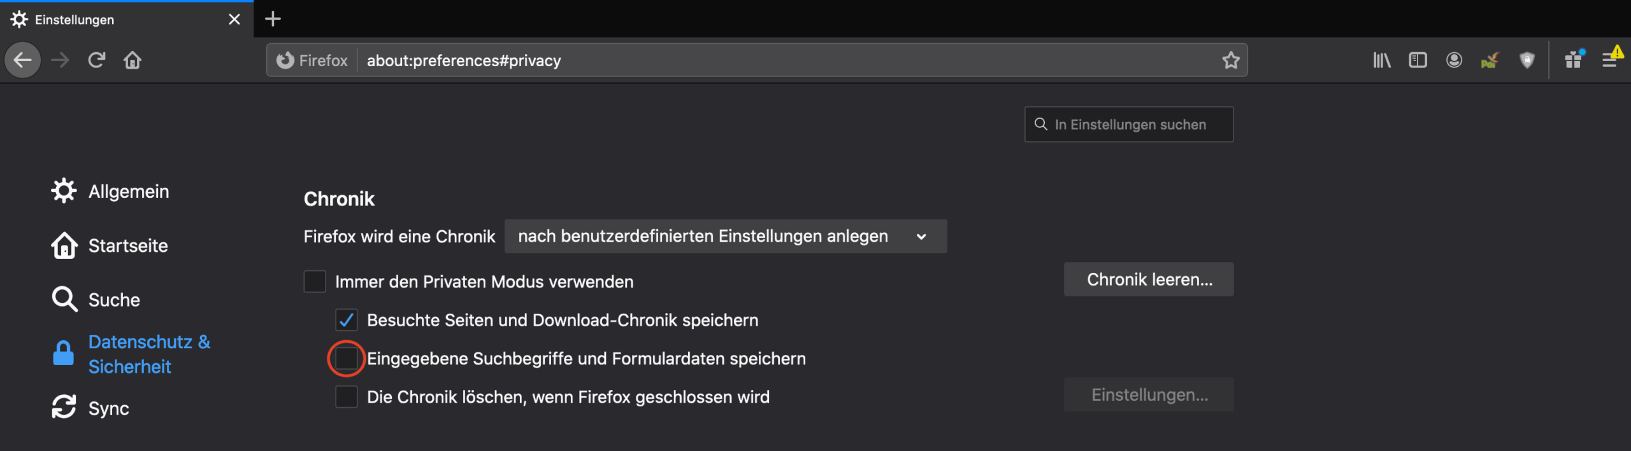
Task: Select the Suche magnifier icon
Action: 64,299
